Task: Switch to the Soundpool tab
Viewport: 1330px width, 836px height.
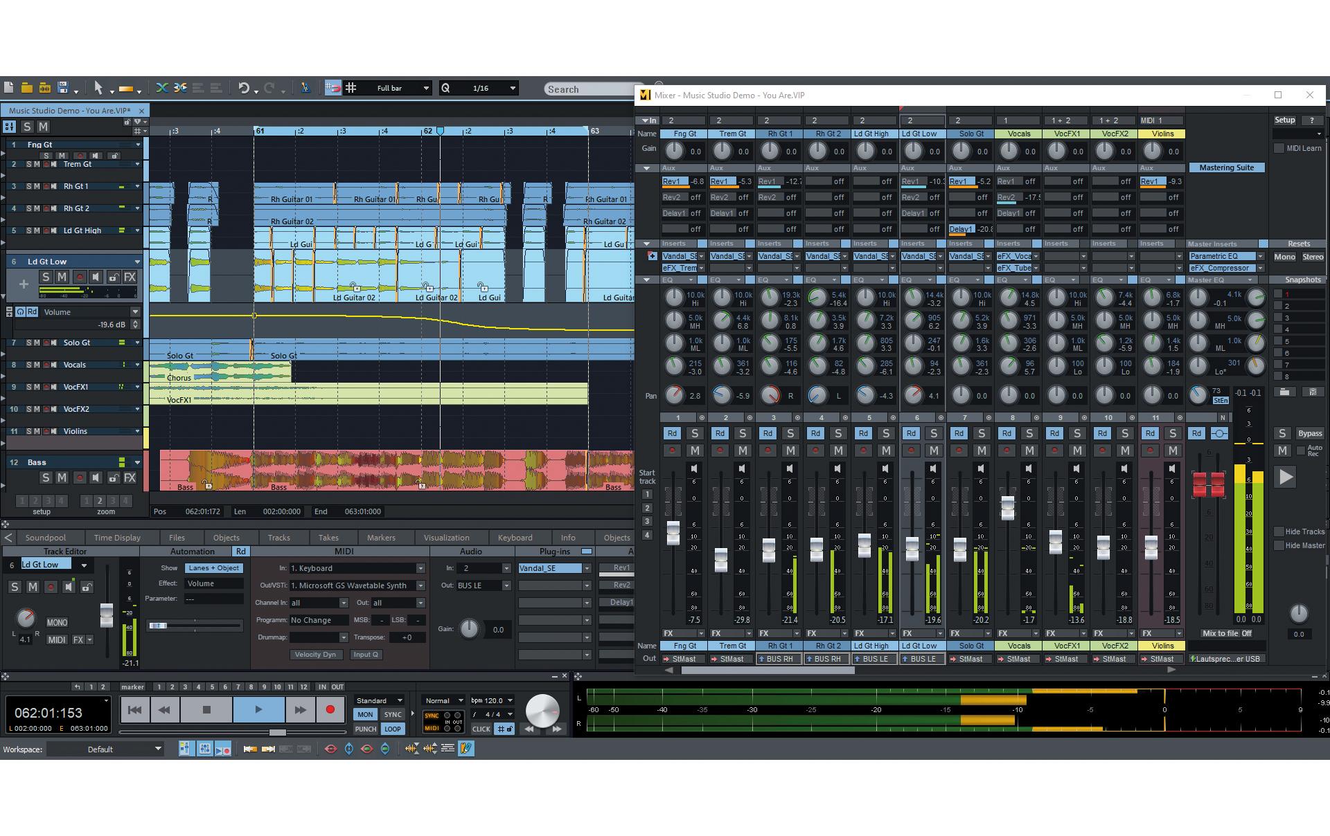Action: (45, 538)
